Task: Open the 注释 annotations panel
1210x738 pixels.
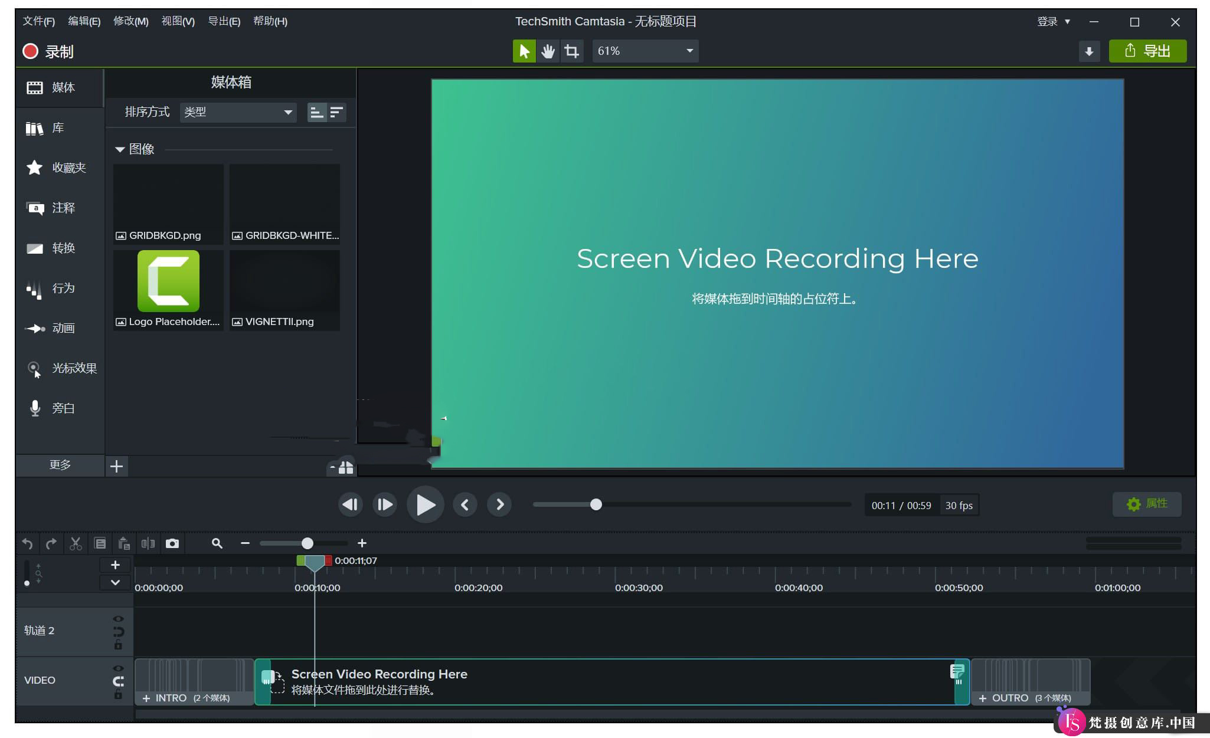Action: click(x=59, y=208)
